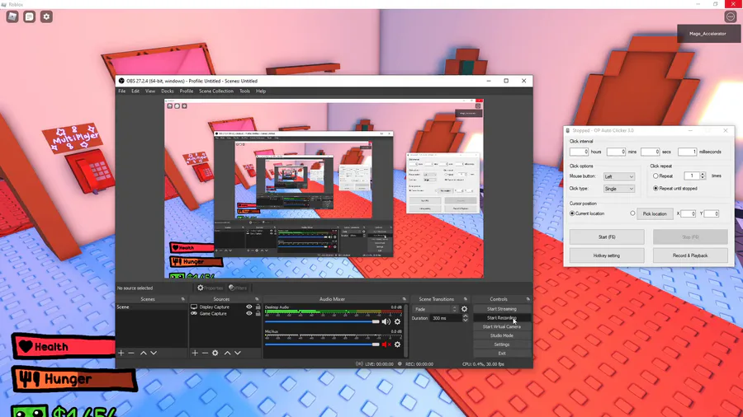Unmute Mic/Aux via red speaker icon
The height and width of the screenshot is (417, 743).
coord(386,344)
